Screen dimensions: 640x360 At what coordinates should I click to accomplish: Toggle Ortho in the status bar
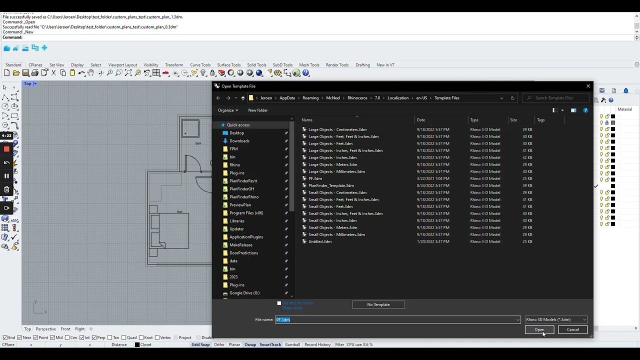[x=219, y=344]
